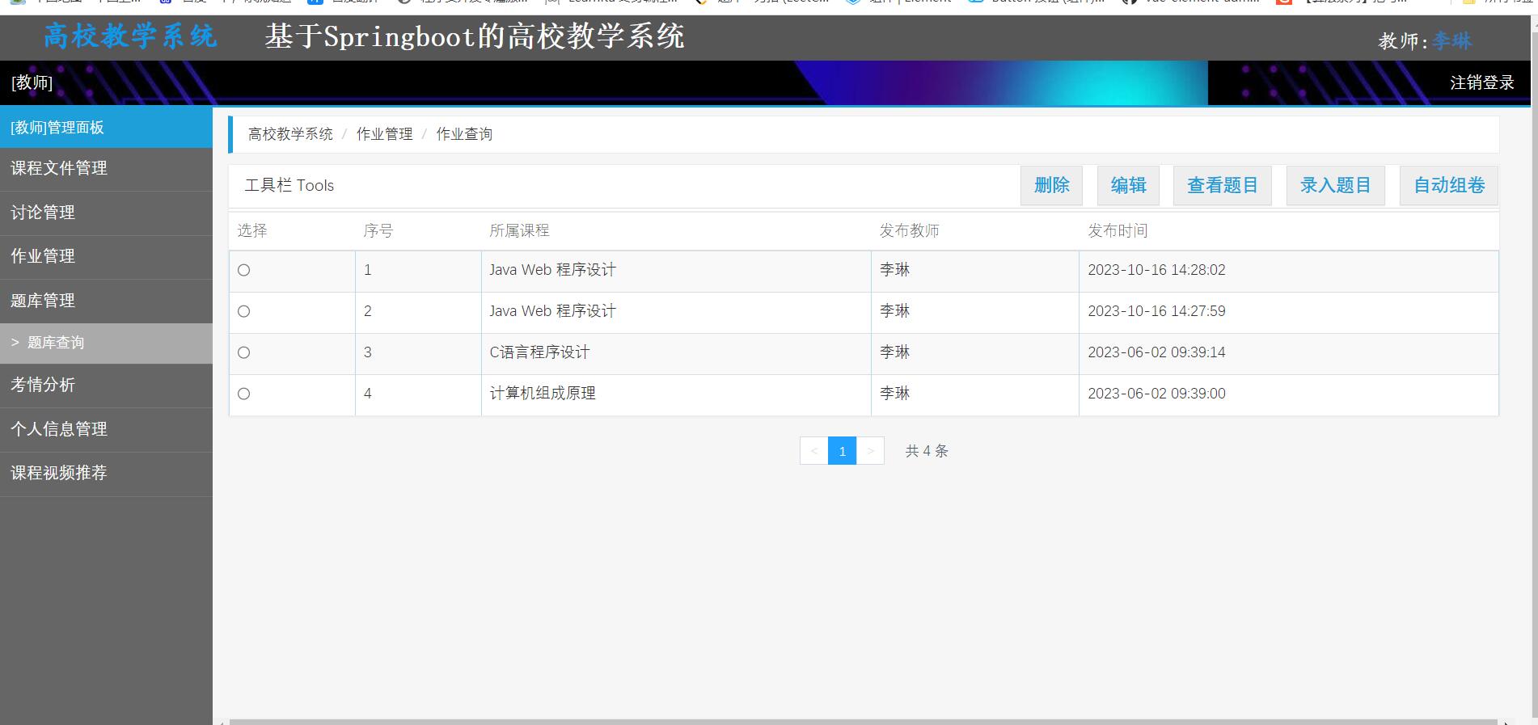This screenshot has height=725, width=1538.
Task: Click 作业查询 breadcrumb
Action: point(464,134)
